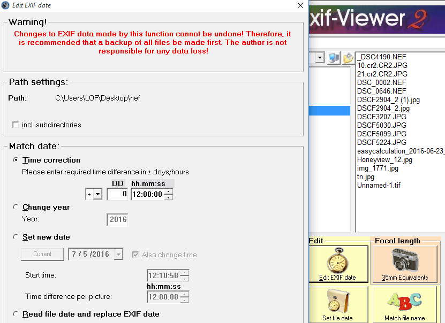Select DSCF2904_2.jpg file
The height and width of the screenshot is (323, 445).
pyautogui.click(x=383, y=108)
